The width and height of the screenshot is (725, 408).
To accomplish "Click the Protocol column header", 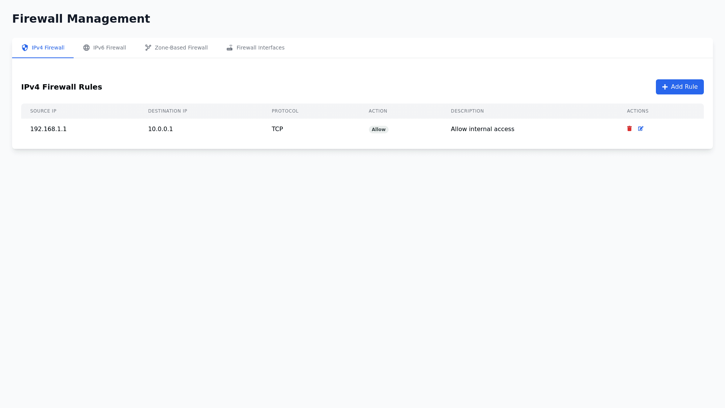I will 285,111.
